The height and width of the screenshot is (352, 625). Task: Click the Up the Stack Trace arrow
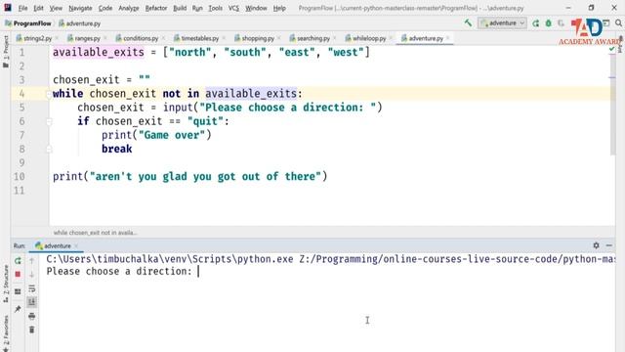[x=32, y=261]
